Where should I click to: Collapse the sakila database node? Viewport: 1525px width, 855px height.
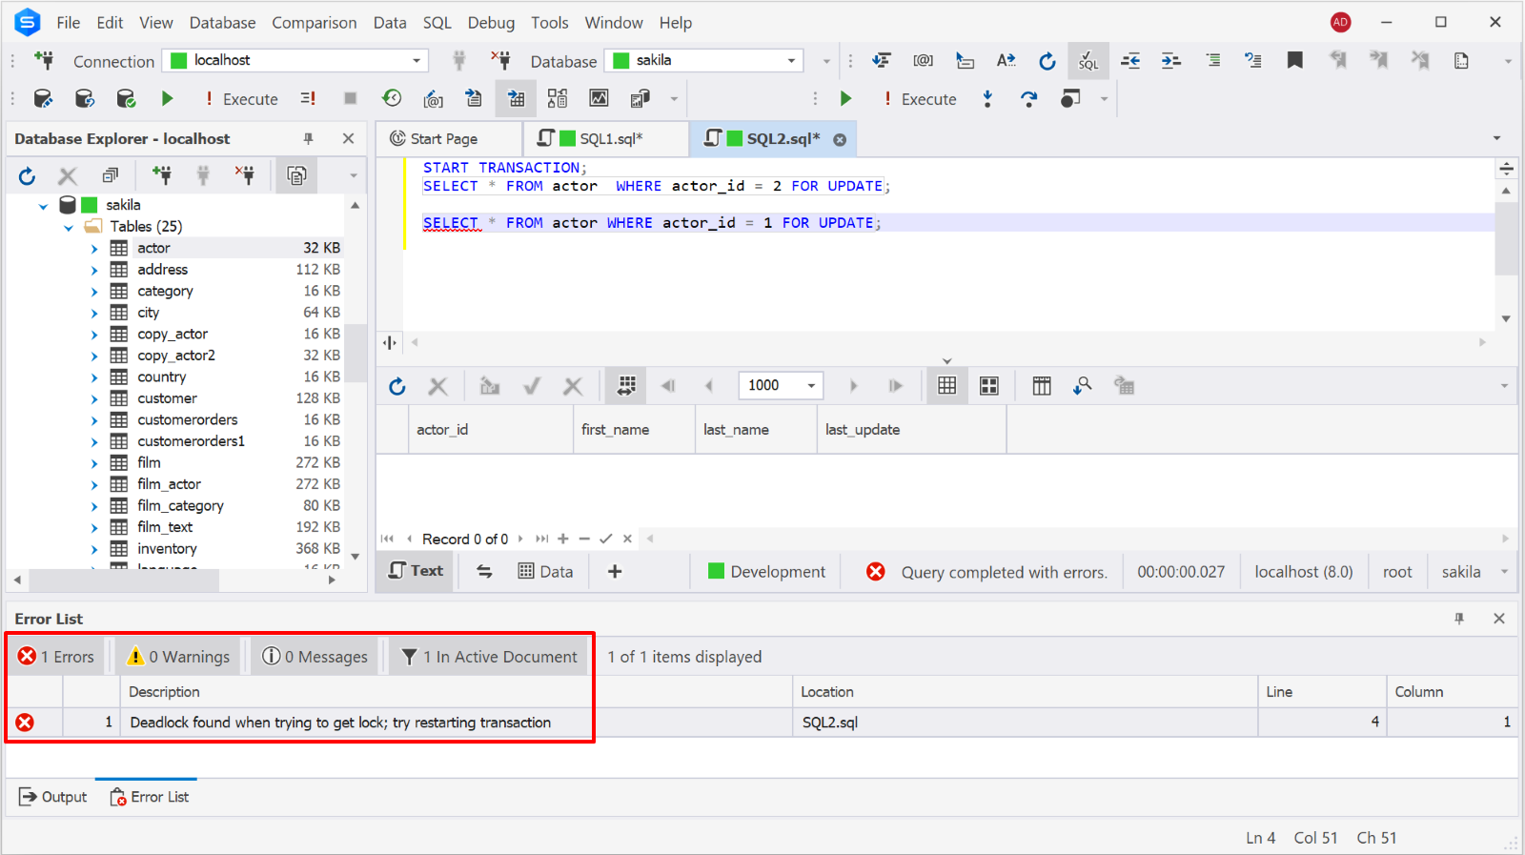tap(43, 206)
